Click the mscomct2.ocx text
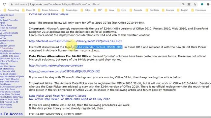The image size is (211, 118). click(x=89, y=50)
